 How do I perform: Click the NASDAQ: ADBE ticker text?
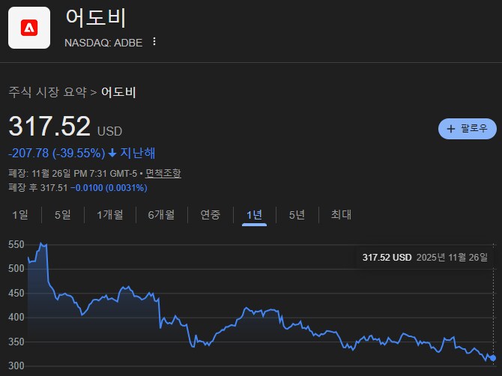(103, 43)
